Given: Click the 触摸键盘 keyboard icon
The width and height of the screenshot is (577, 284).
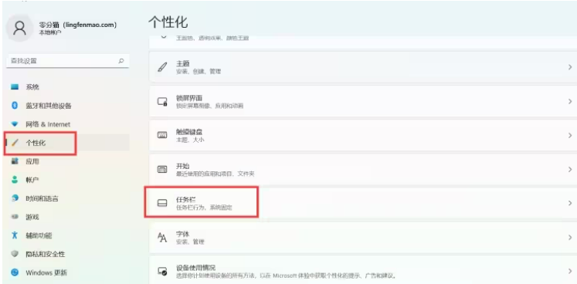Looking at the screenshot, I should point(162,135).
